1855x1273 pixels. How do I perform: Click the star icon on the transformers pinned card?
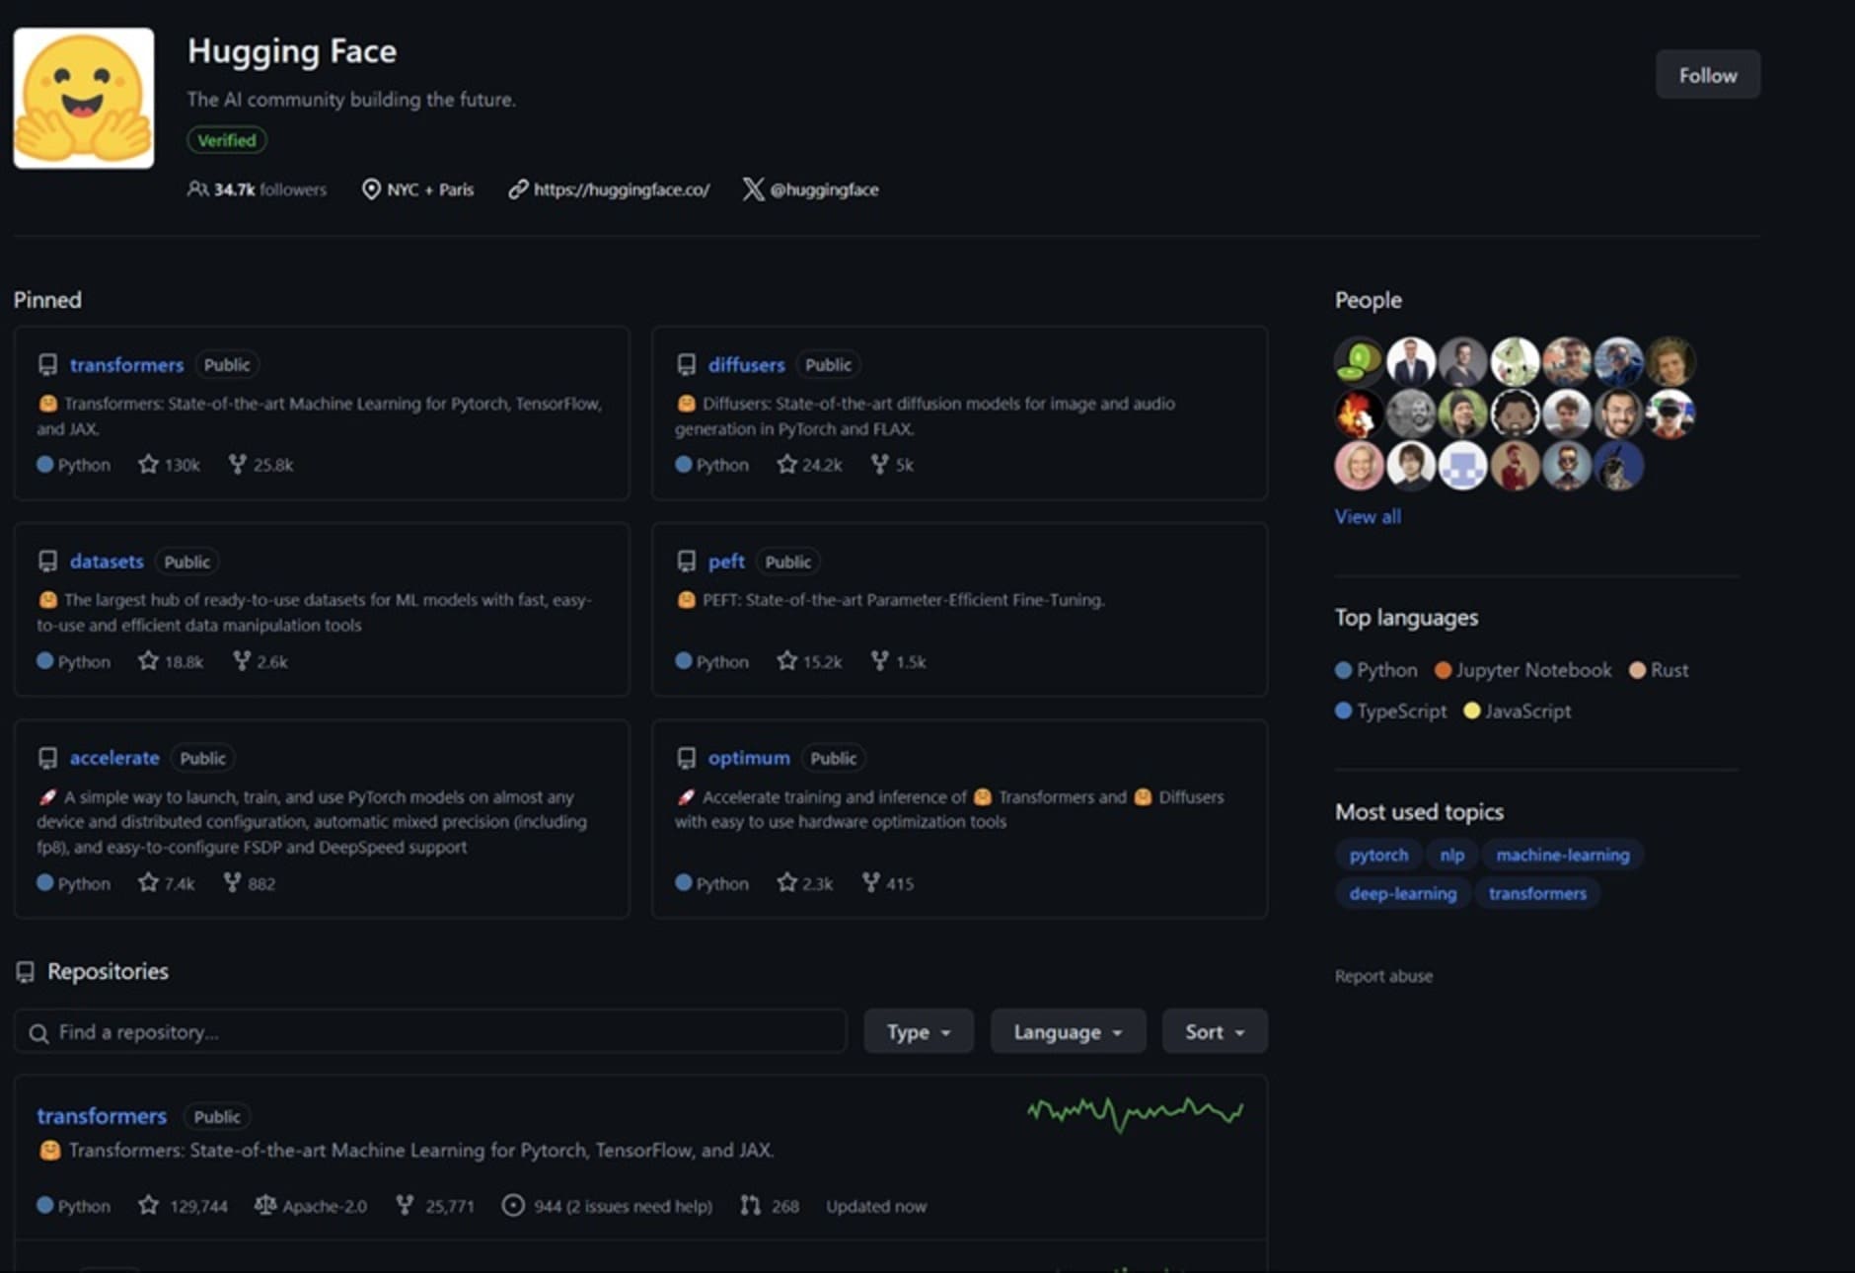[146, 464]
